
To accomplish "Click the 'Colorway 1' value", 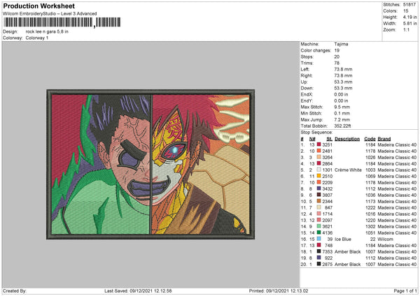I will coord(37,38).
